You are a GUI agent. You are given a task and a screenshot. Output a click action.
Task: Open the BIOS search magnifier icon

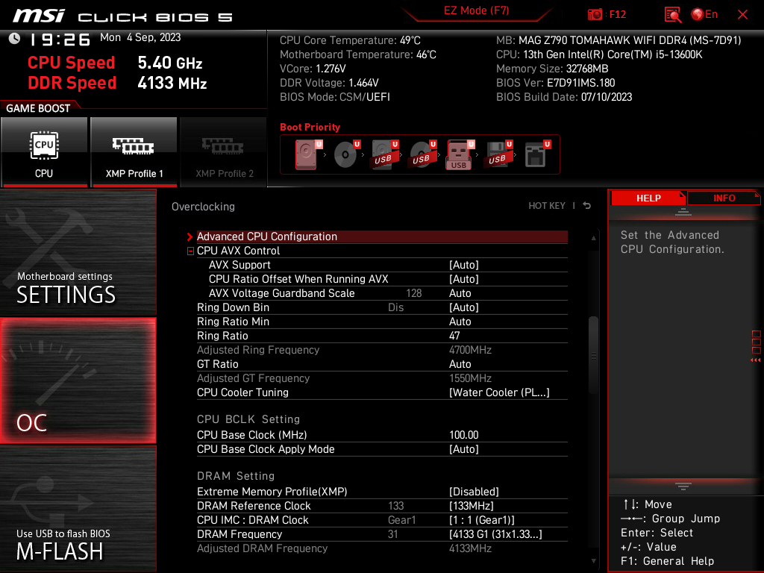[672, 15]
